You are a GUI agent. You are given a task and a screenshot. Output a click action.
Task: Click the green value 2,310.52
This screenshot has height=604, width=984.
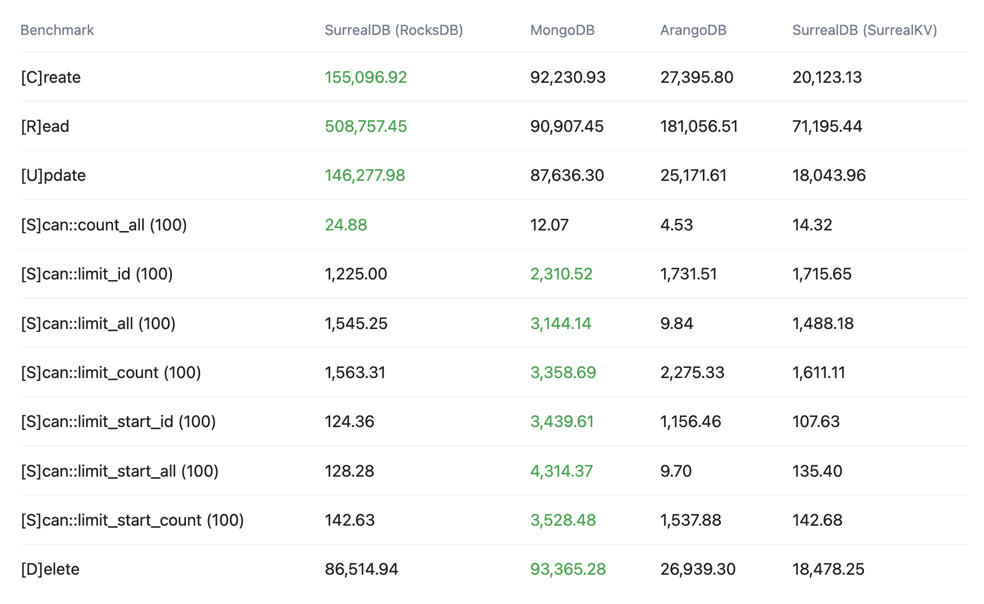click(561, 274)
